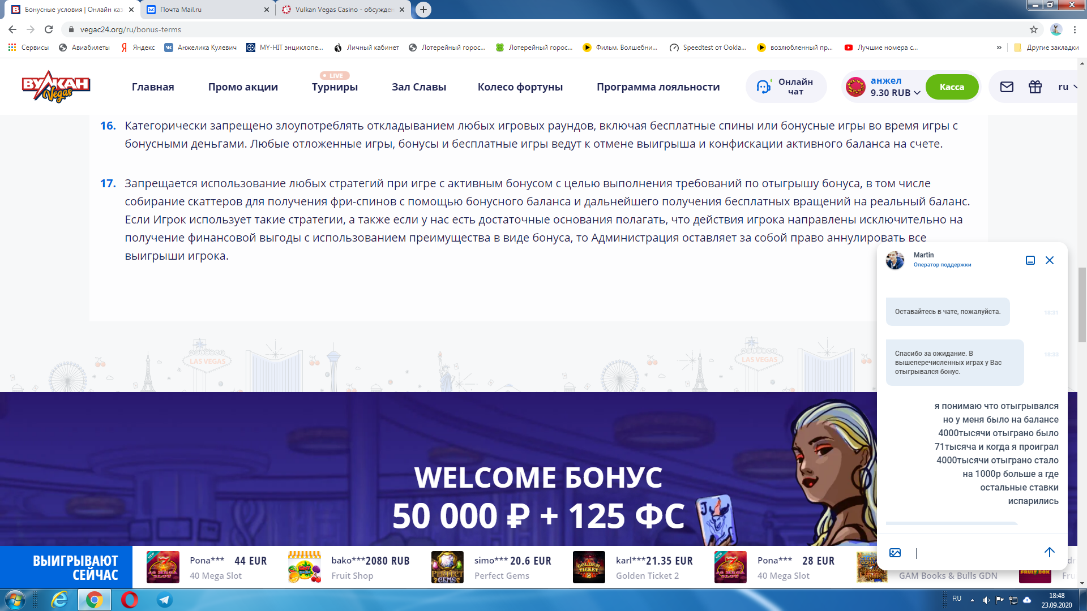Send chat message with arrow icon
Viewport: 1087px width, 611px height.
point(1049,552)
